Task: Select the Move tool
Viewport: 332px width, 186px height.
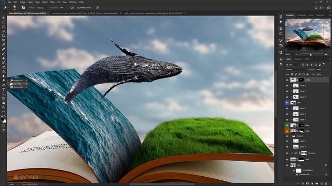Action: click(x=4, y=18)
